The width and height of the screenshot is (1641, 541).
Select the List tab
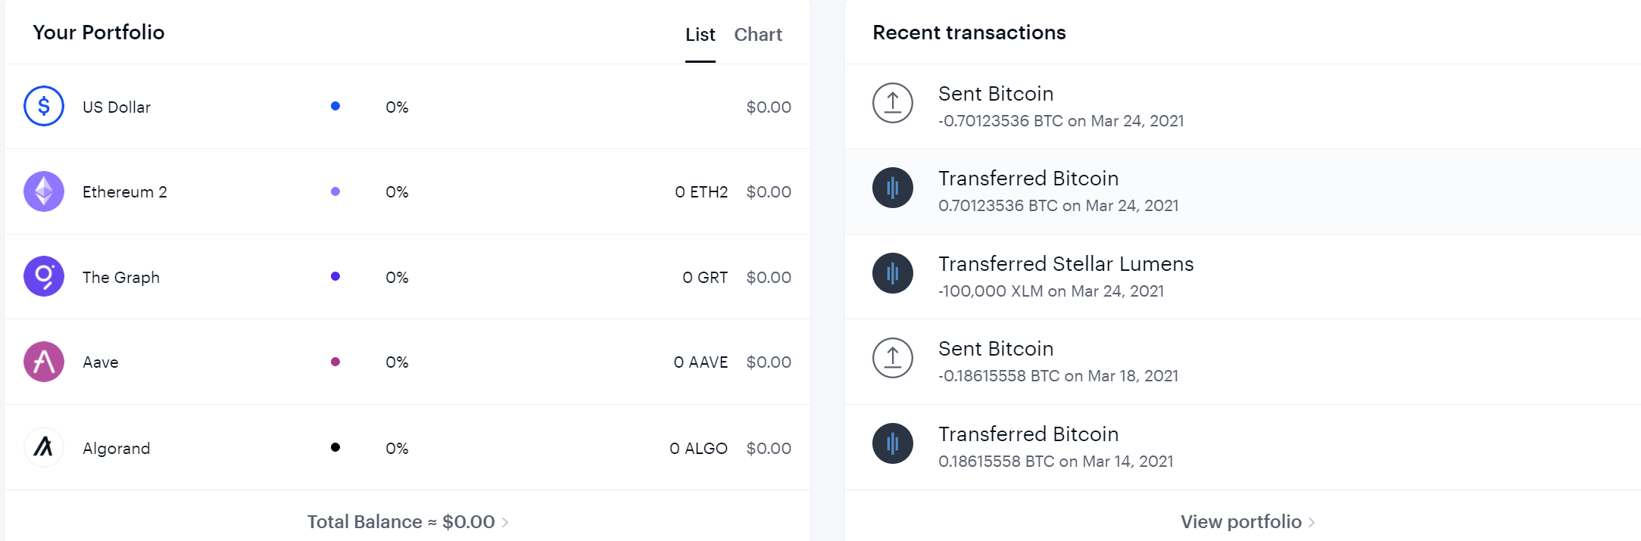click(700, 35)
